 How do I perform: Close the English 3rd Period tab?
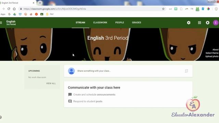(34, 3)
